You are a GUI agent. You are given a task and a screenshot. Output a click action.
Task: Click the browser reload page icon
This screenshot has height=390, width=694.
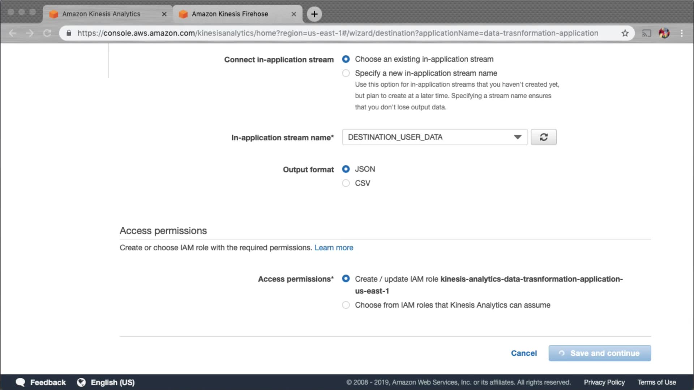click(x=47, y=33)
